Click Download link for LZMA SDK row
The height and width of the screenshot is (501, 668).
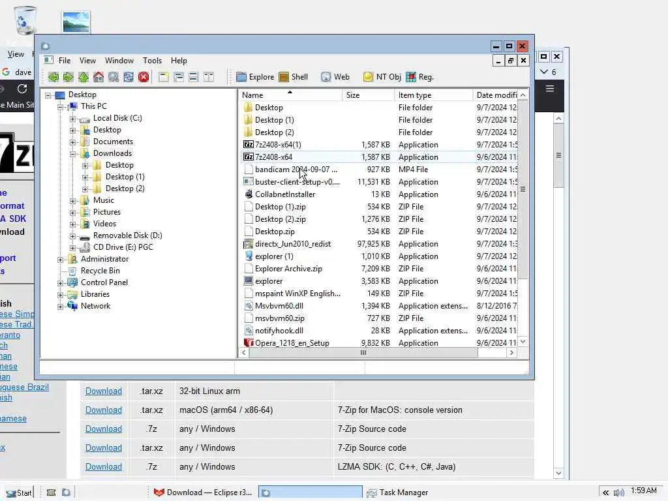(104, 466)
